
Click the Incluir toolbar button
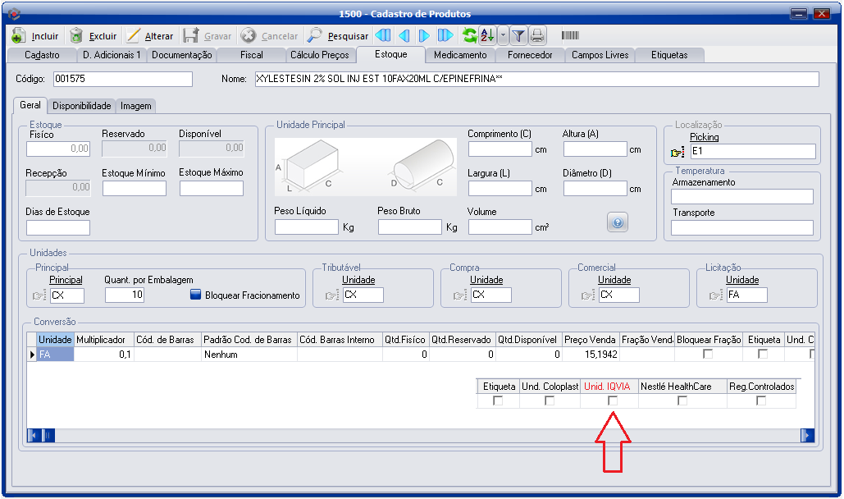tap(35, 36)
